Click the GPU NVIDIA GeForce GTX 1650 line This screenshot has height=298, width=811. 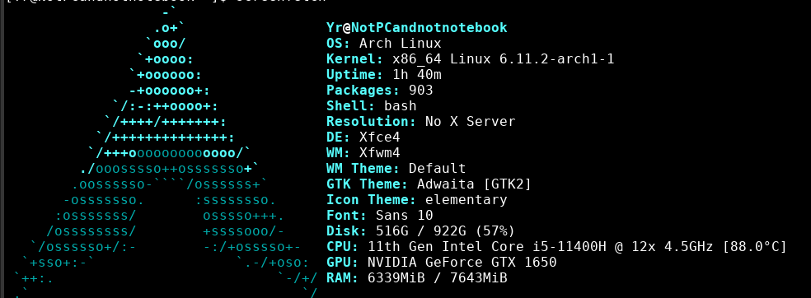coord(441,263)
